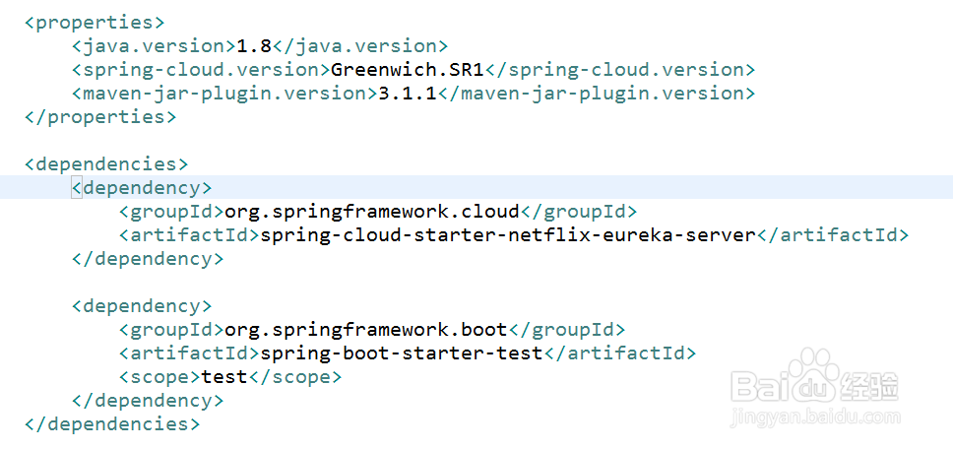Viewport: 953px width, 449px height.
Task: Click the closing </artifactId> after eureka-server
Action: click(x=832, y=235)
